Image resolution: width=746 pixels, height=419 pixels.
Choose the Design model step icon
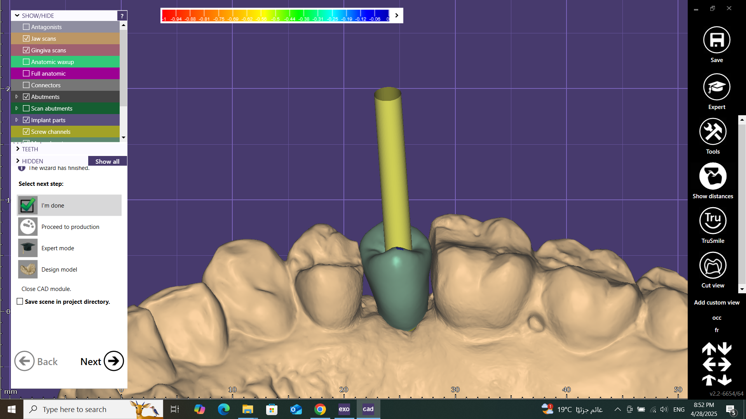coord(28,269)
